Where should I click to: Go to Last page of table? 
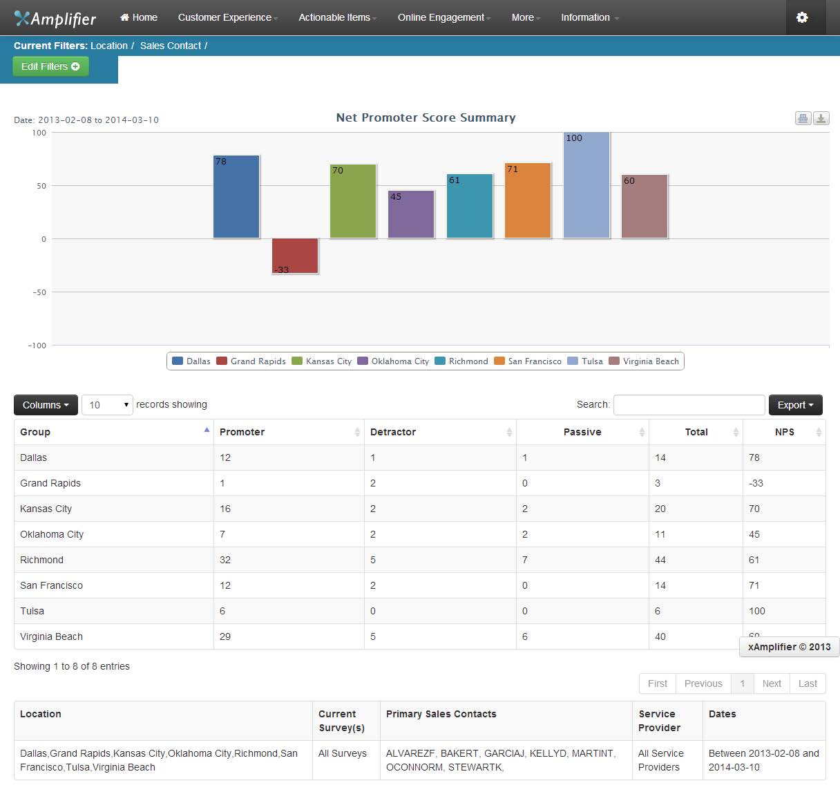[x=808, y=683]
